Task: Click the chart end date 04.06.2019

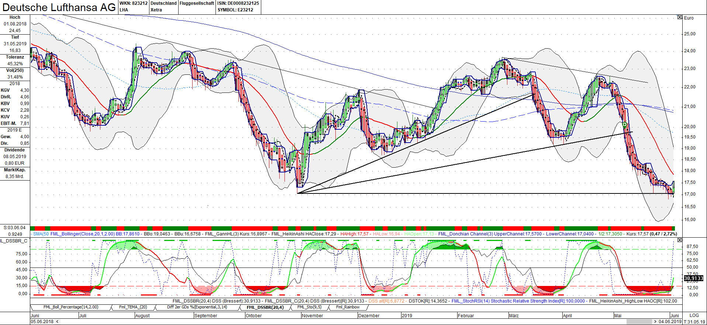Action: pyautogui.click(x=670, y=322)
